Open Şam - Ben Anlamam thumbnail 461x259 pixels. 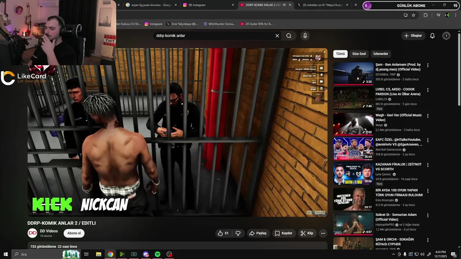coord(353,73)
